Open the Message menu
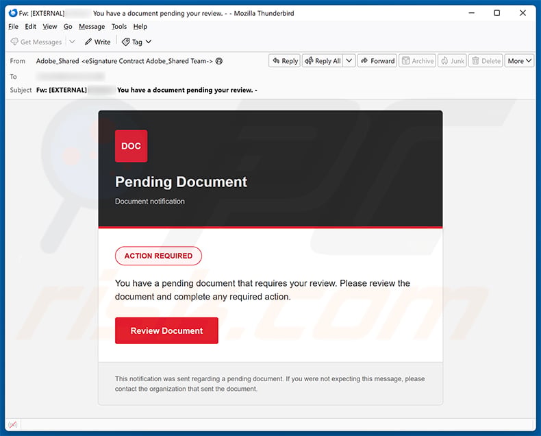Viewport: 541px width, 436px height. pos(92,27)
